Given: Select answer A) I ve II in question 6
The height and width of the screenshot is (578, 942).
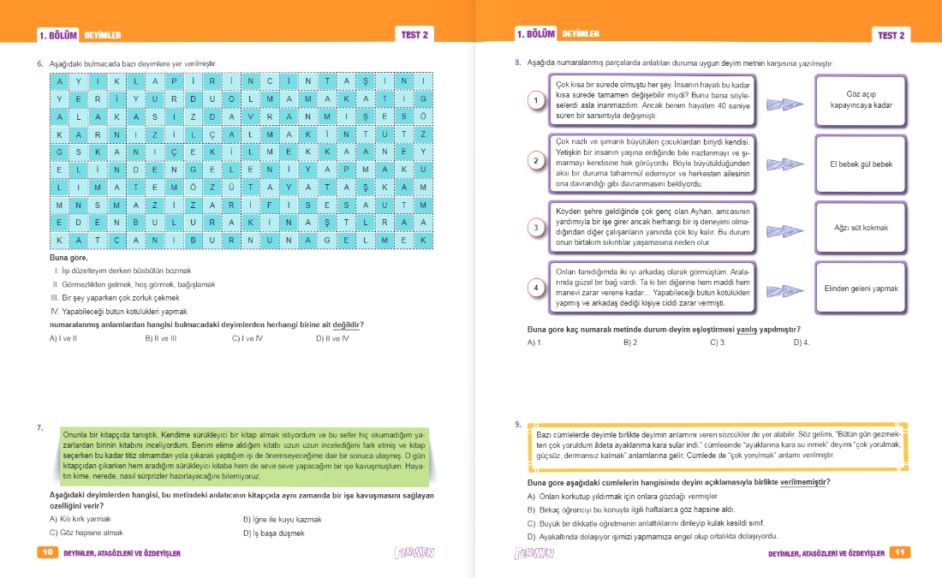Looking at the screenshot, I should (x=63, y=338).
